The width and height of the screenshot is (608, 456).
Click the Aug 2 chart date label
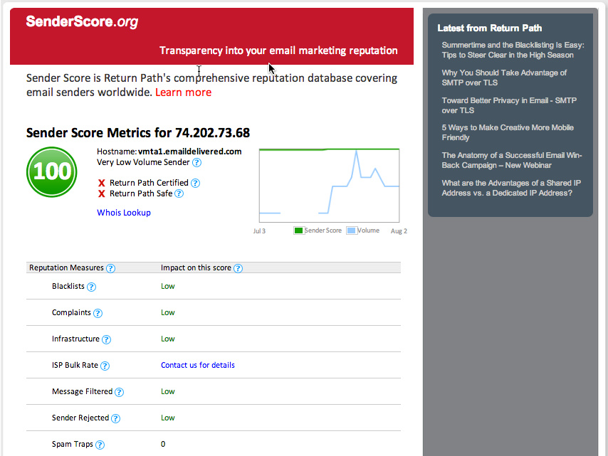tap(399, 231)
